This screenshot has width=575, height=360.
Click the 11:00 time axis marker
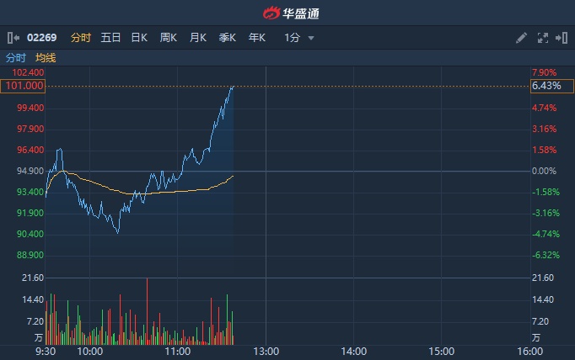click(x=179, y=351)
